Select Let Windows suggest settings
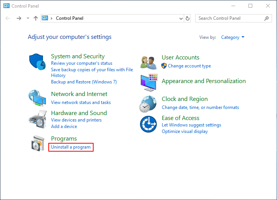 pos(191,125)
